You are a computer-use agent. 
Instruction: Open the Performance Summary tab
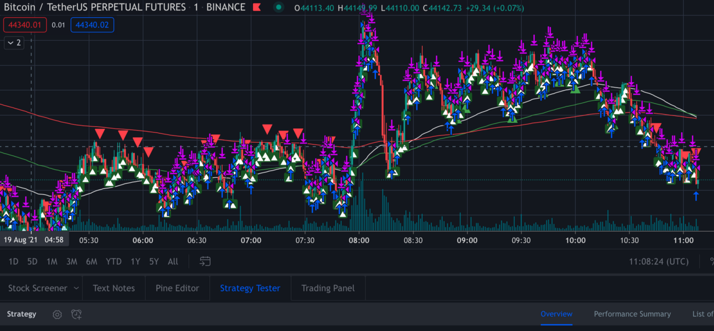click(632, 314)
